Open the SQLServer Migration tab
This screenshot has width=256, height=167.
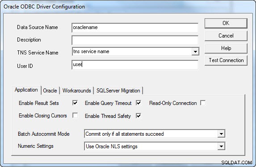point(118,91)
